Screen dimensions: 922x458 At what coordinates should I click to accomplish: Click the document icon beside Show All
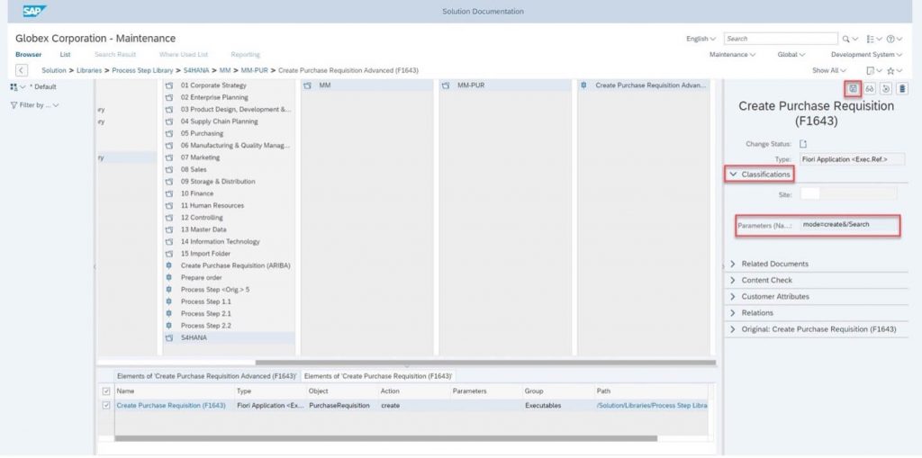(x=871, y=70)
